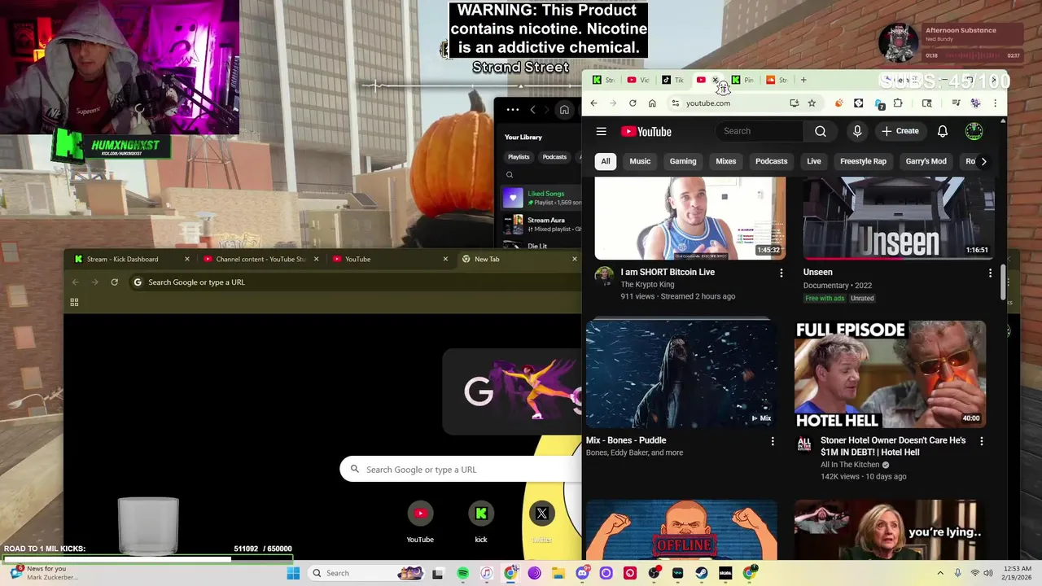Select the Podcasts filter chip on YouTube
The width and height of the screenshot is (1042, 586).
[x=772, y=161]
